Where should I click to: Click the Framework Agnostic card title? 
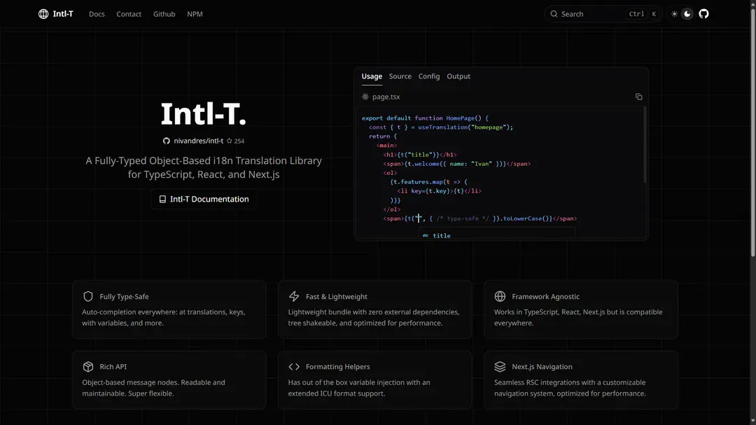tap(545, 297)
